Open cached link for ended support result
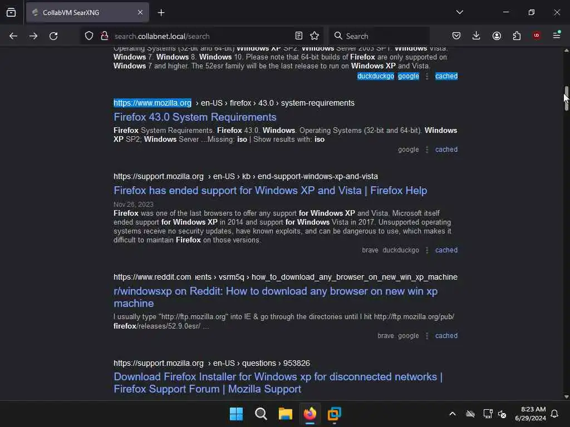 (446, 250)
